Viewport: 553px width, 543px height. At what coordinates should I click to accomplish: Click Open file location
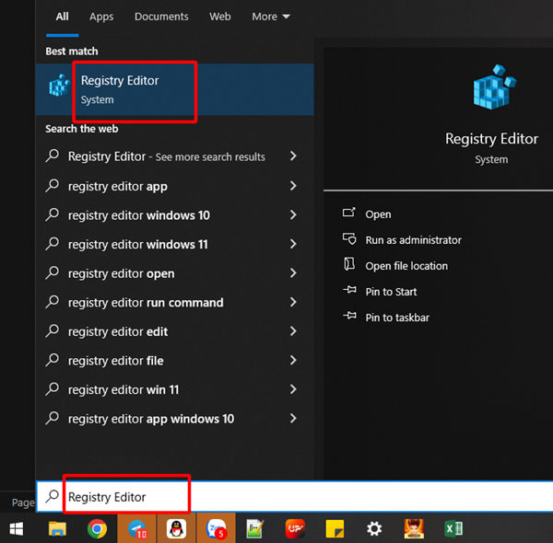click(x=406, y=266)
